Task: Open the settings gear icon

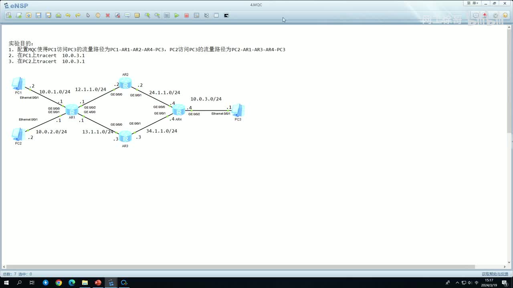Action: [495, 15]
